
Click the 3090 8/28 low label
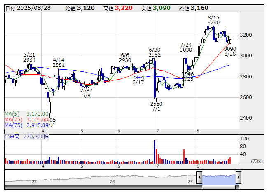(230, 52)
